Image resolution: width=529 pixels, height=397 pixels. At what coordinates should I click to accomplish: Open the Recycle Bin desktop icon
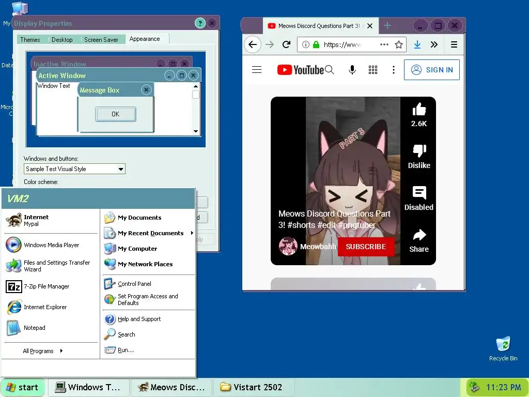pyautogui.click(x=503, y=348)
